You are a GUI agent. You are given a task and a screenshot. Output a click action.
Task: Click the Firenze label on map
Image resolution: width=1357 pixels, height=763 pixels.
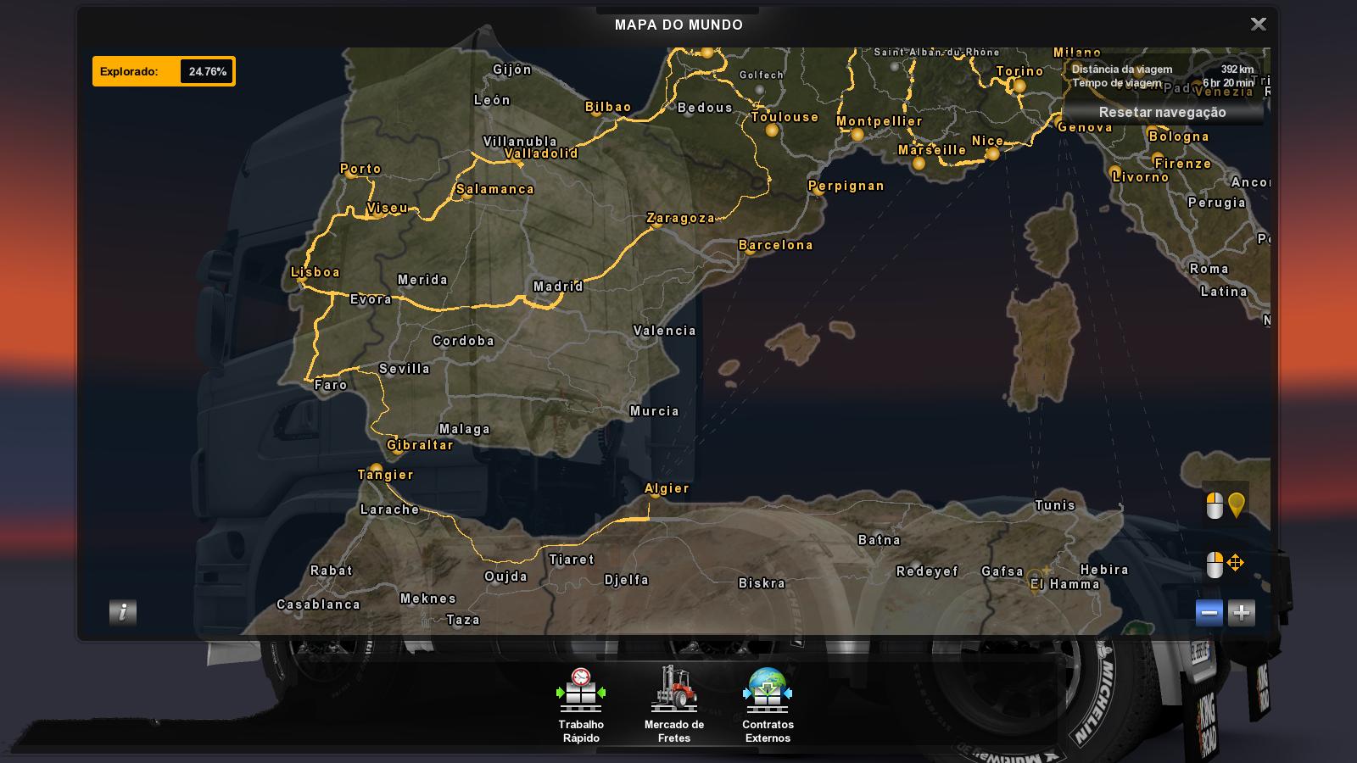[1183, 164]
